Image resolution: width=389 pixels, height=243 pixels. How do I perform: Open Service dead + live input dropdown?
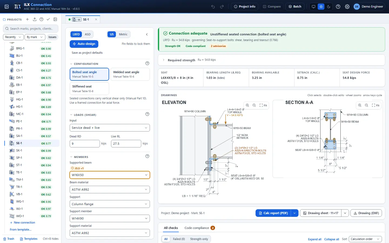pos(110,128)
